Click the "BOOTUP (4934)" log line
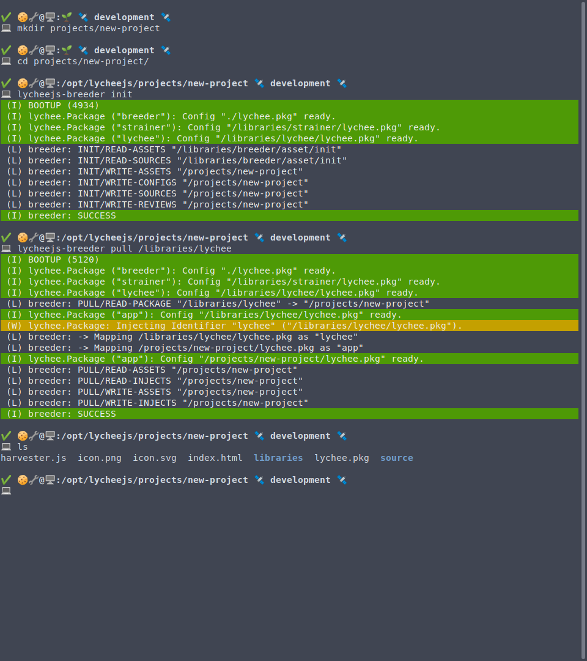This screenshot has height=661, width=587. (x=290, y=105)
